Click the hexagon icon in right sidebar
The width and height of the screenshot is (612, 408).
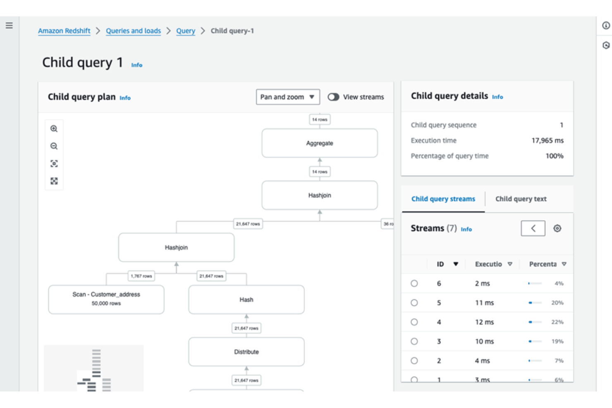(606, 45)
